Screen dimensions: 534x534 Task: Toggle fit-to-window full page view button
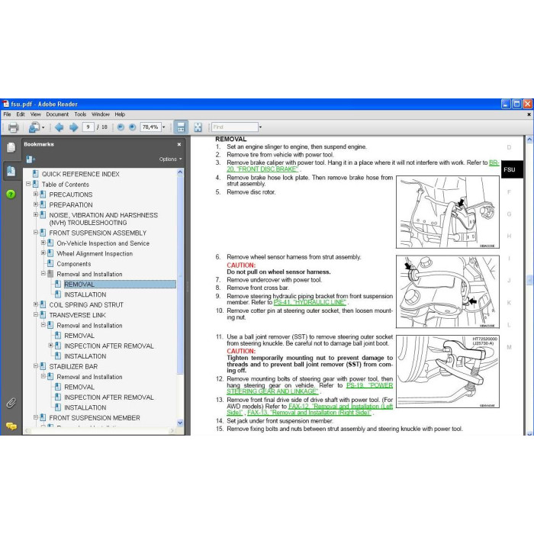coord(198,127)
